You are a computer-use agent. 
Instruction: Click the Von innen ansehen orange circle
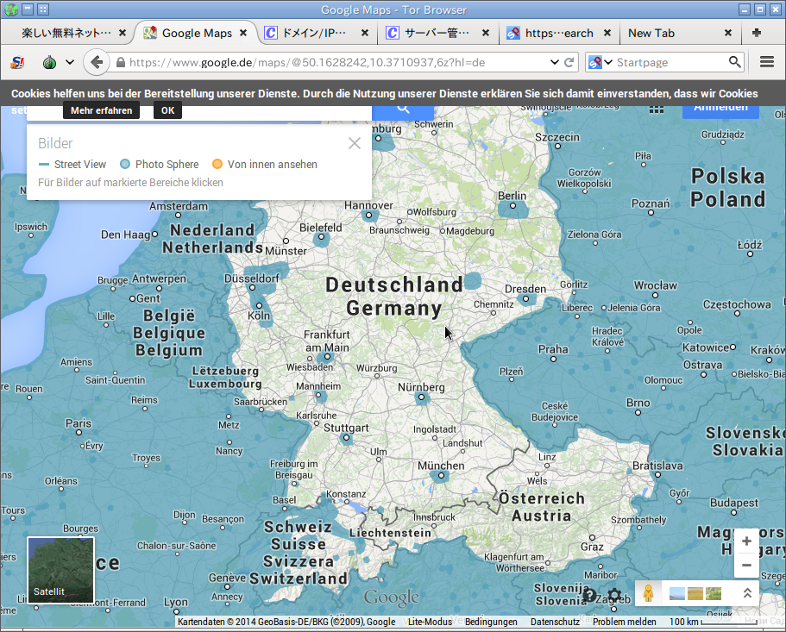click(x=217, y=164)
